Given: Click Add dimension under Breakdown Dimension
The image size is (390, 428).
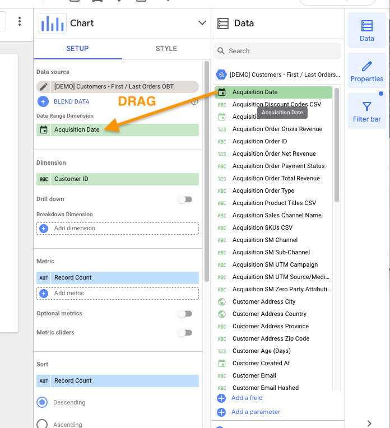Looking at the screenshot, I should click(118, 229).
